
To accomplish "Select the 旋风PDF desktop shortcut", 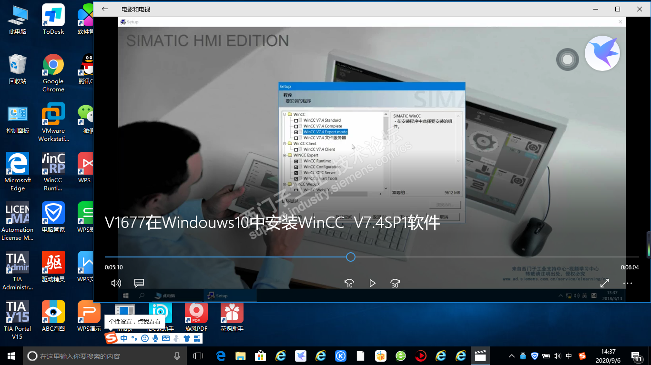I will [196, 317].
